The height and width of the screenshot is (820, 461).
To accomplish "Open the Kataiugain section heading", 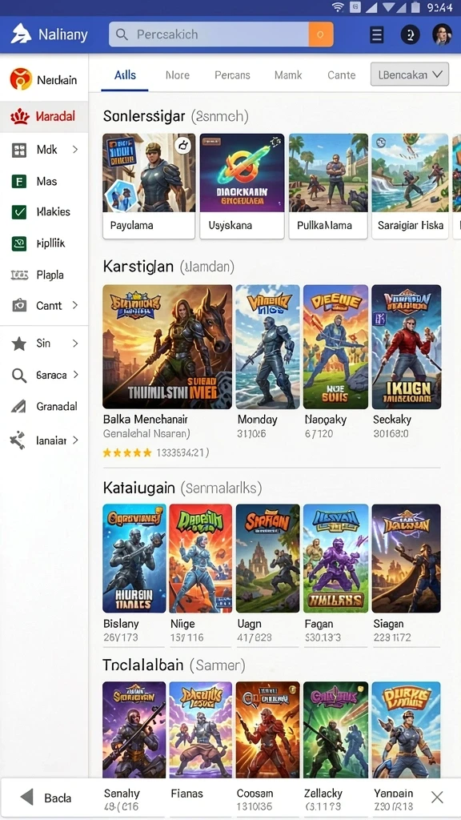I will [x=139, y=488].
